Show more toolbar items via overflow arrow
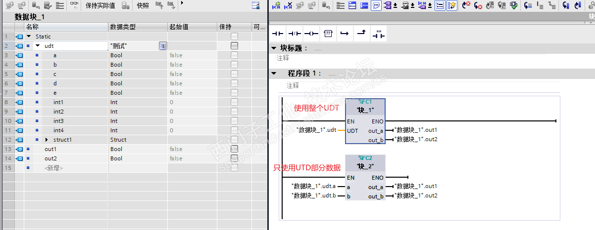The height and width of the screenshot is (230, 595). [182, 3]
